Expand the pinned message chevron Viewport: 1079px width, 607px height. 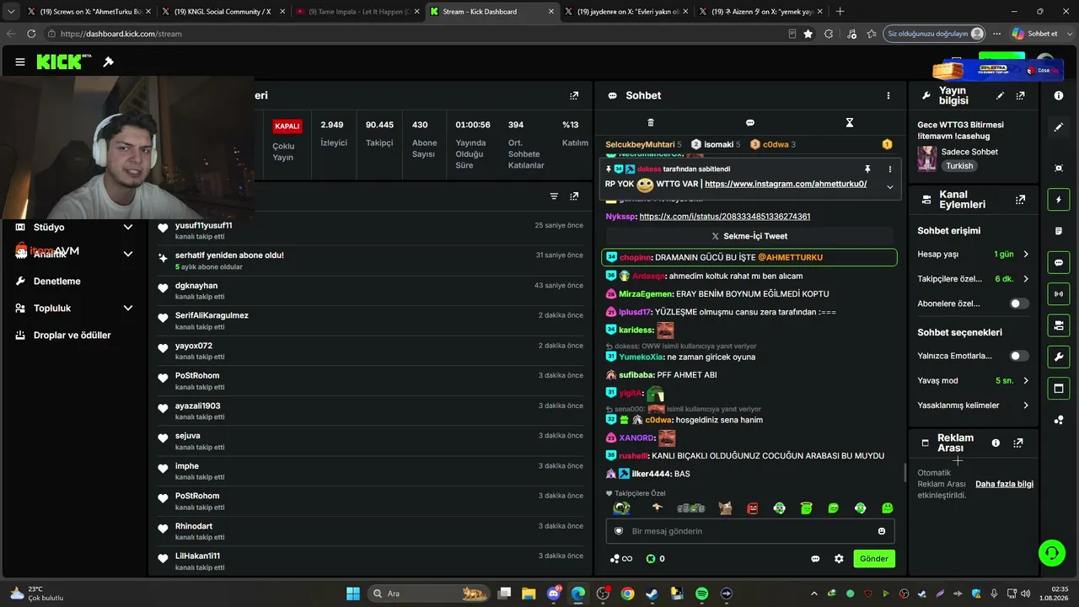pyautogui.click(x=889, y=186)
